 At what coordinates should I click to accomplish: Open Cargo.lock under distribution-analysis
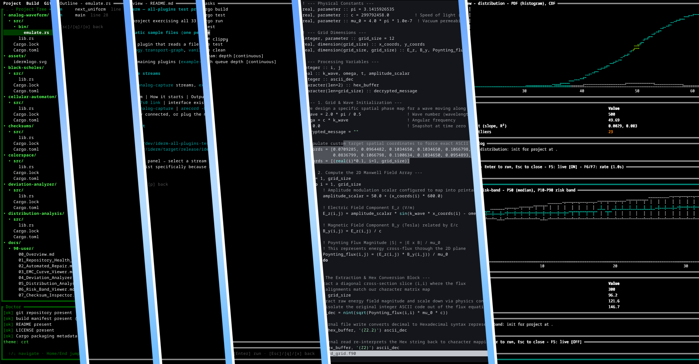26,231
